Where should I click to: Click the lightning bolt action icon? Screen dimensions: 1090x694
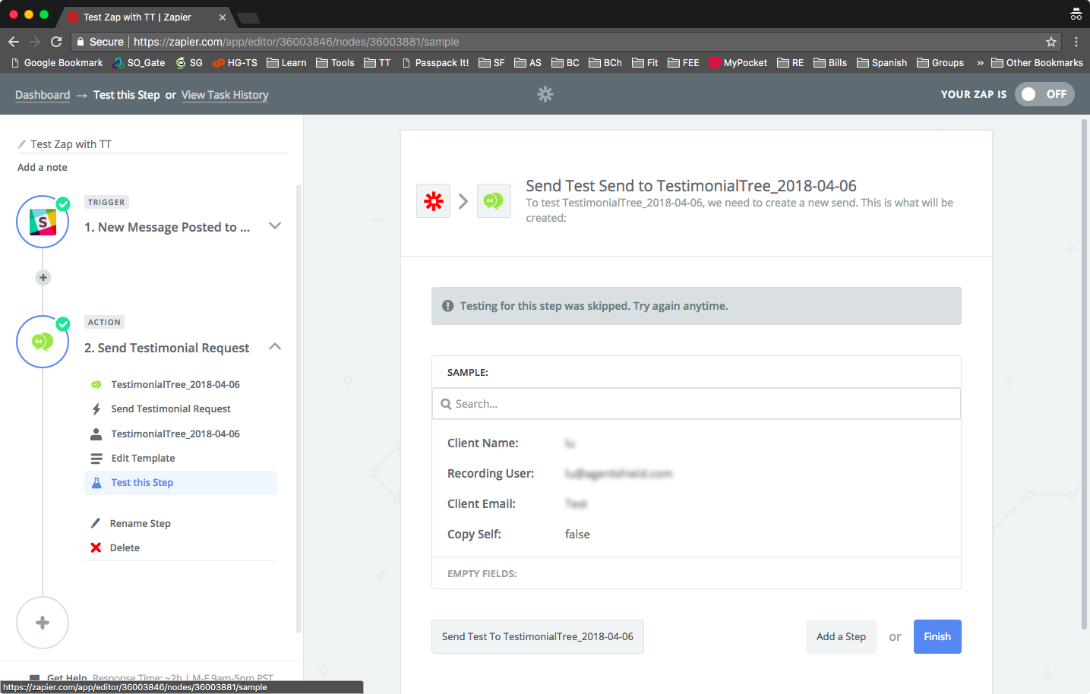coord(96,409)
